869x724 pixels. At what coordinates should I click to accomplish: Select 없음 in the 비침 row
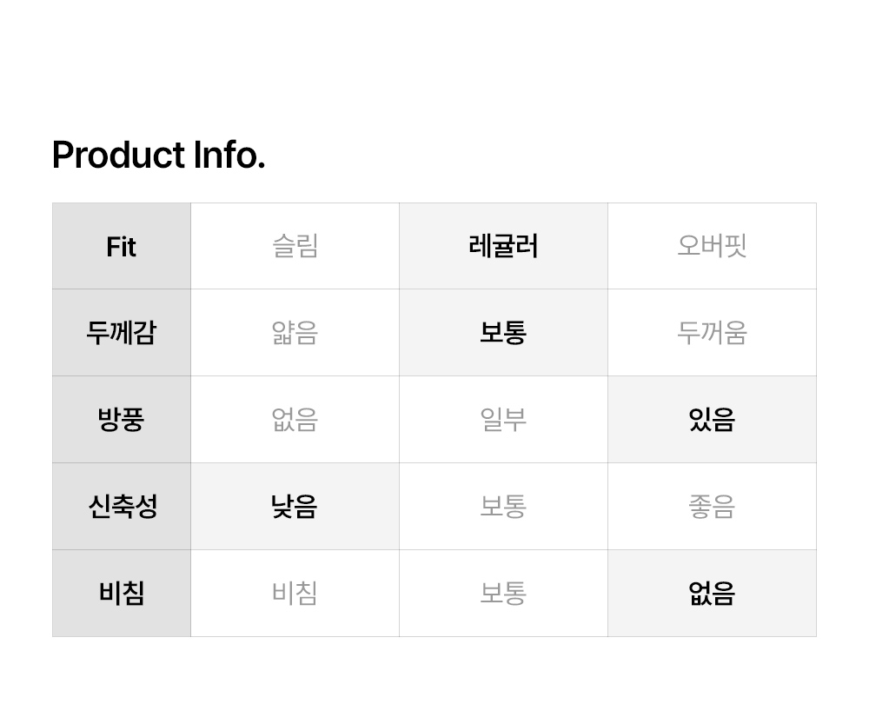click(712, 594)
